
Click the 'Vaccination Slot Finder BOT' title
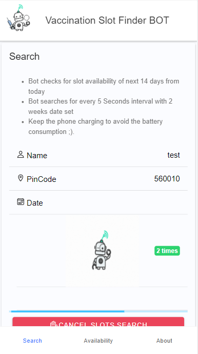[107, 20]
